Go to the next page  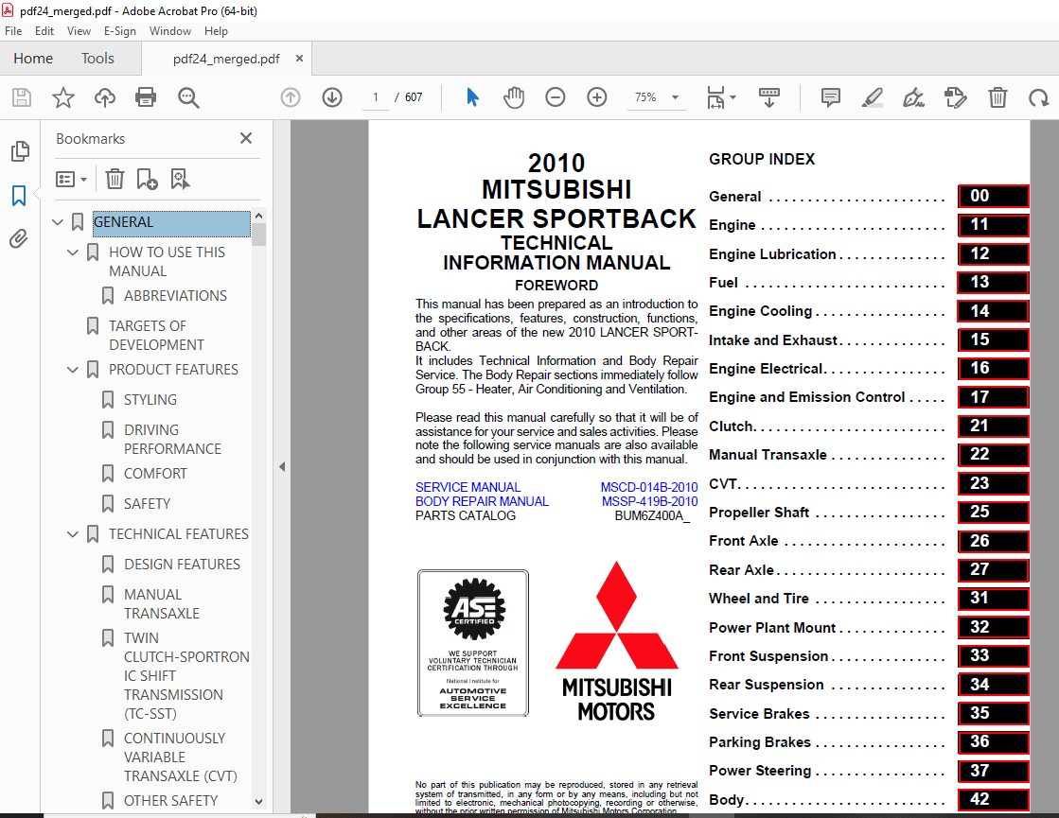(331, 97)
